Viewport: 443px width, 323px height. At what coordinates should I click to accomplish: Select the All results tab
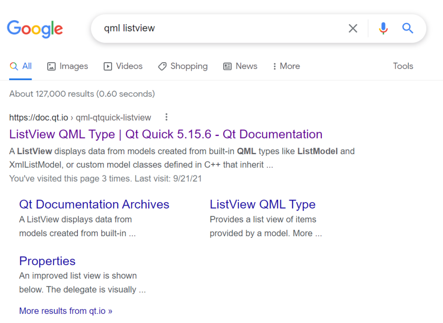coord(21,66)
